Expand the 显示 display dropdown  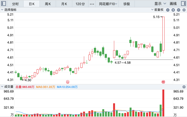click(x=160, y=4)
